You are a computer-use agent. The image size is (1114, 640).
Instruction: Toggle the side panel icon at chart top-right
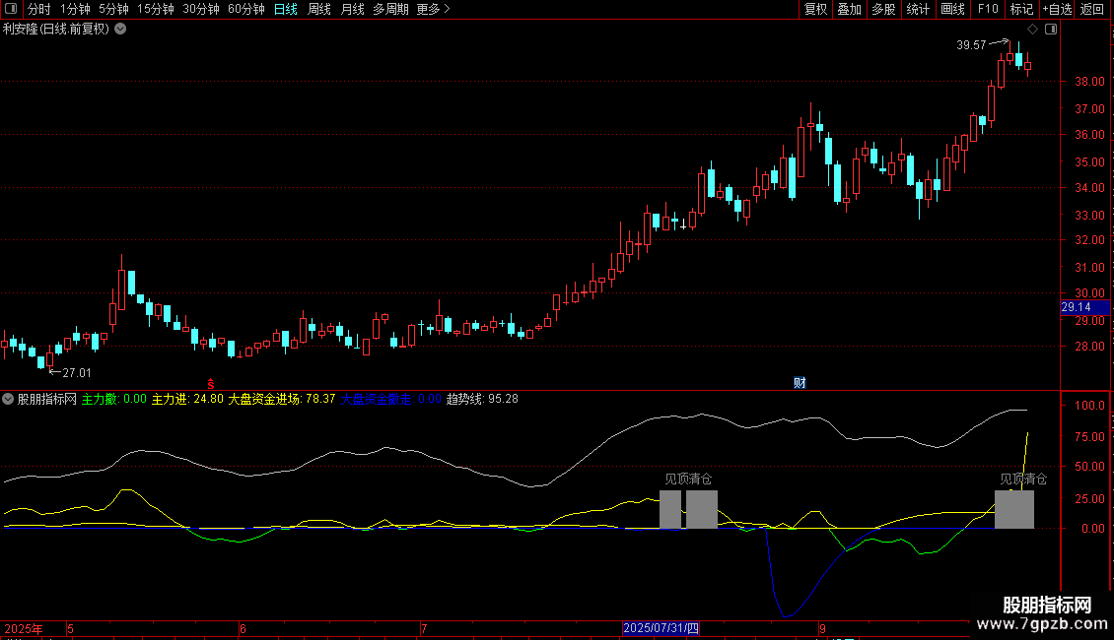tap(1051, 30)
